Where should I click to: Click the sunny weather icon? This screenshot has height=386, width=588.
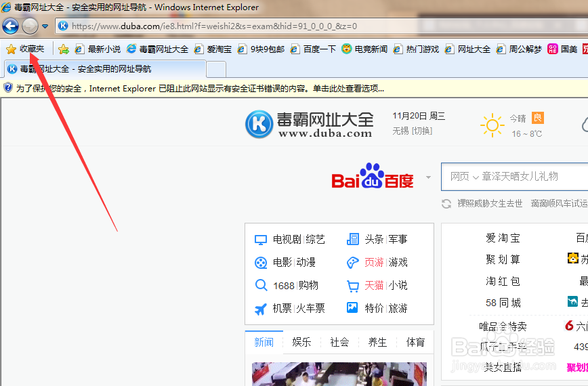click(x=492, y=125)
